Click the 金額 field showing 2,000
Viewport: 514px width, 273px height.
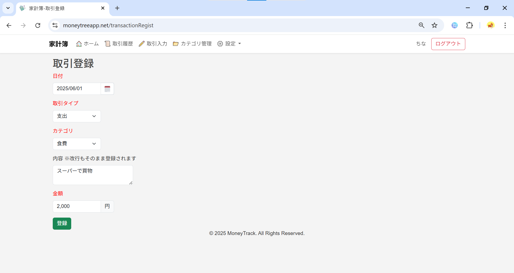coord(77,206)
